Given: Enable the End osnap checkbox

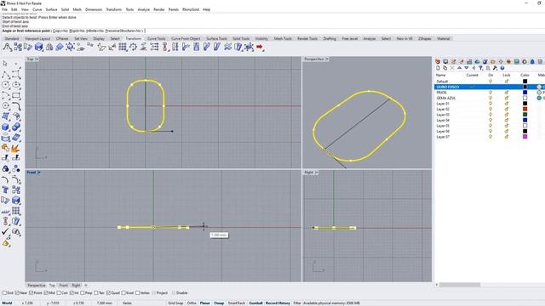Looking at the screenshot, I should tap(4, 292).
